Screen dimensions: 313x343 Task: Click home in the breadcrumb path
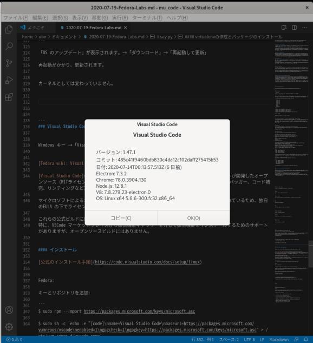pyautogui.click(x=28, y=37)
